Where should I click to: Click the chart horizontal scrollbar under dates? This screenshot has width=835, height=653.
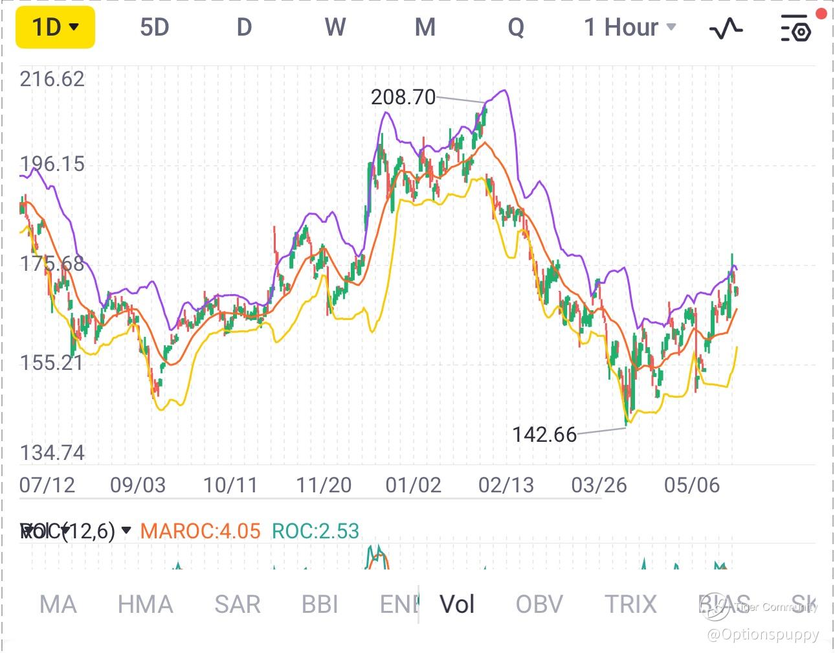coord(311,499)
